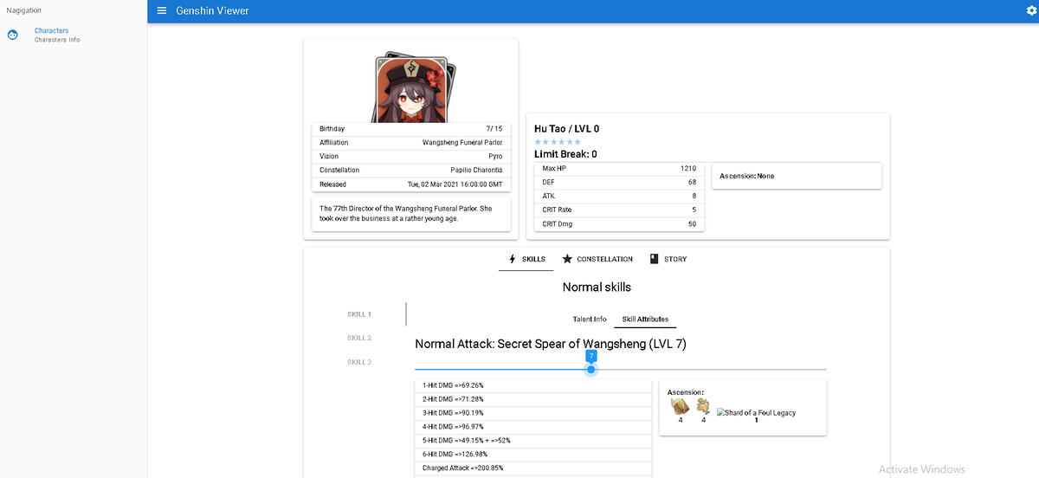Image resolution: width=1039 pixels, height=478 pixels.
Task: Select SKILL 2 vertical tab
Action: [359, 338]
